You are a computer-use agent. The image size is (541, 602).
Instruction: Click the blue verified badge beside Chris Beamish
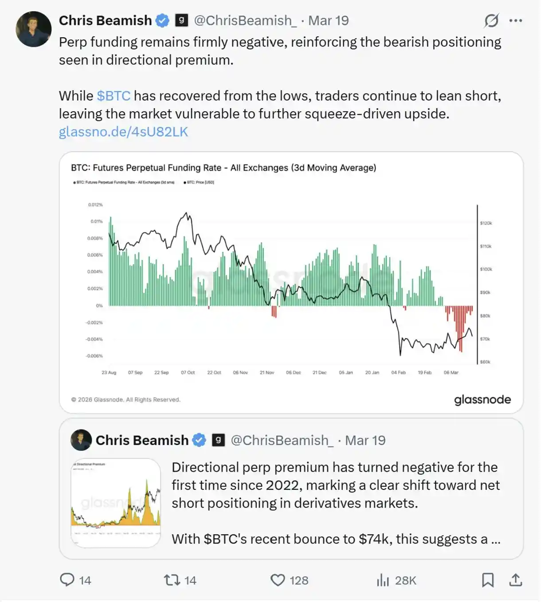pos(162,20)
